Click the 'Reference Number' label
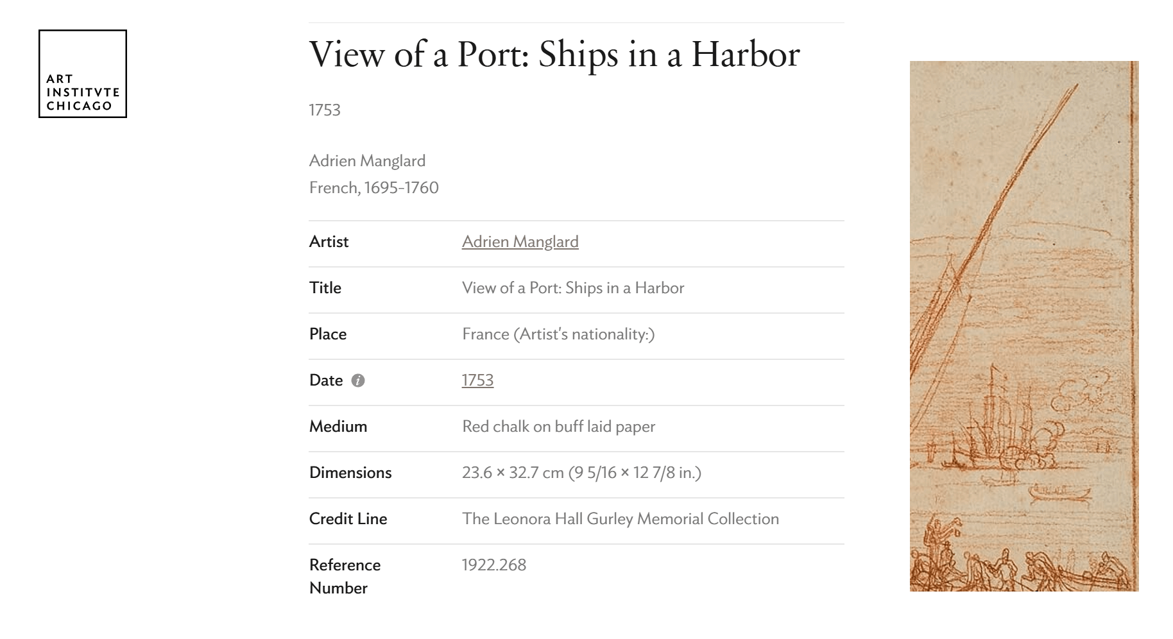This screenshot has width=1173, height=639. click(345, 576)
